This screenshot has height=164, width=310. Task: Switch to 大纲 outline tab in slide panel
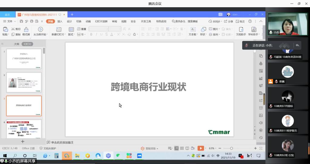17,44
